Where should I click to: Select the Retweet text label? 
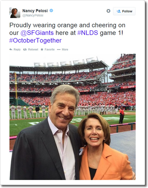33,50
